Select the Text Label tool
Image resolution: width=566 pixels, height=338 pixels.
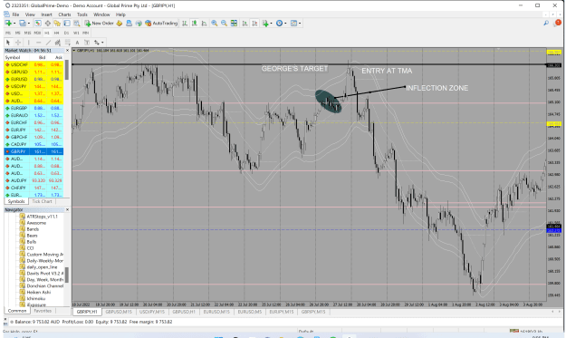click(87, 43)
